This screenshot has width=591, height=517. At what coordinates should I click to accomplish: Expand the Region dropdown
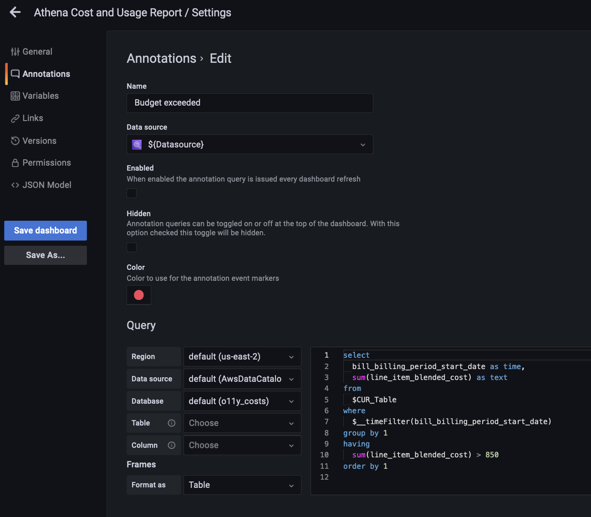click(242, 357)
